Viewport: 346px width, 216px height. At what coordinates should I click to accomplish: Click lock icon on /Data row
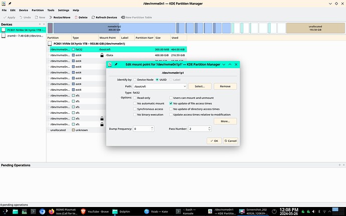coord(102,55)
